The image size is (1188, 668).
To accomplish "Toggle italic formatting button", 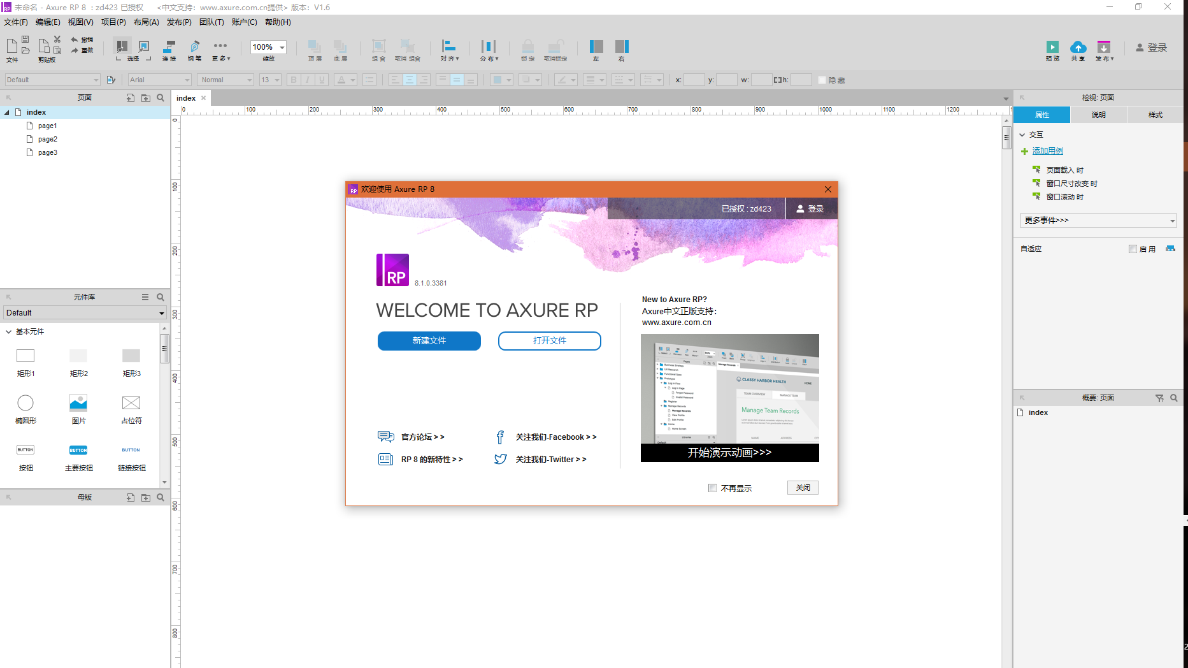I will point(308,80).
